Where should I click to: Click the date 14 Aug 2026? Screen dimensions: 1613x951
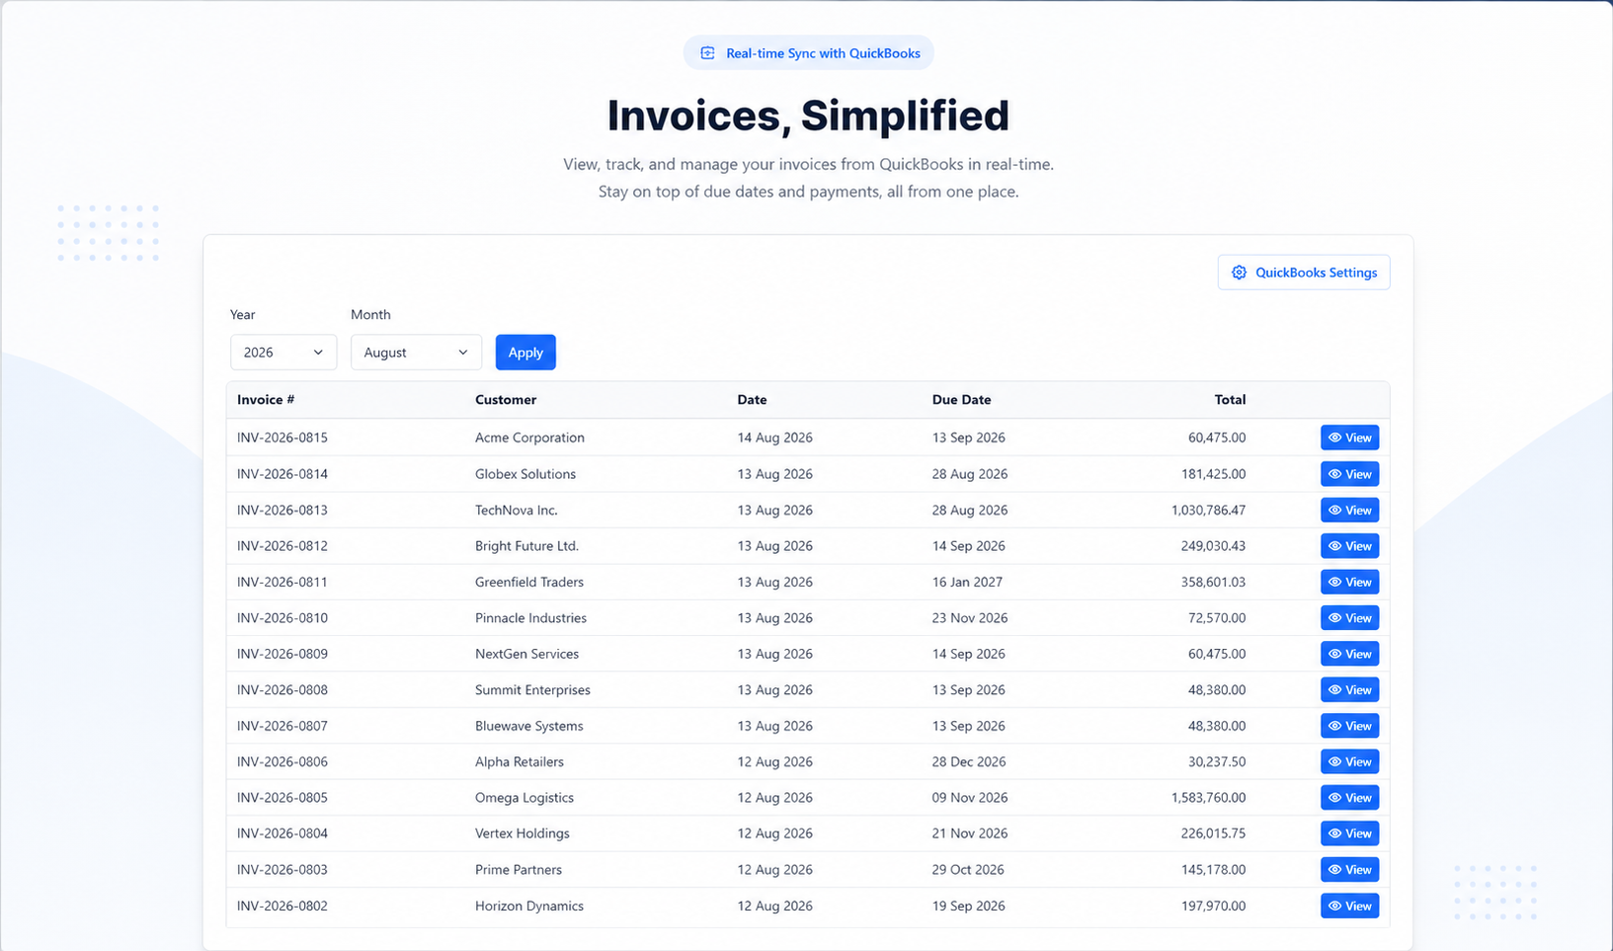(774, 437)
